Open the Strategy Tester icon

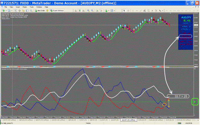pyautogui.click(x=31, y=11)
